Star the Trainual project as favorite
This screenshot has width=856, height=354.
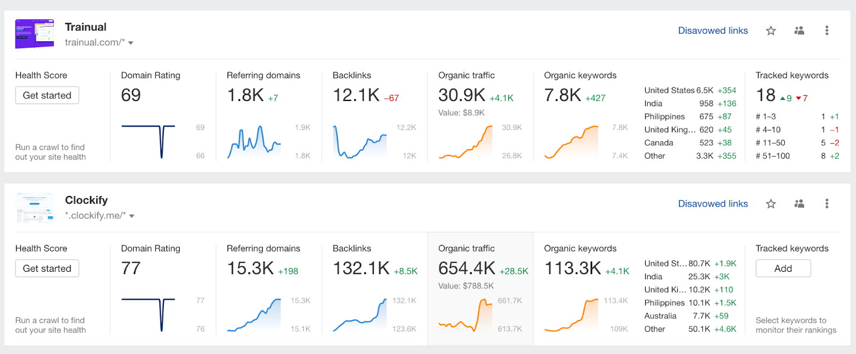770,30
